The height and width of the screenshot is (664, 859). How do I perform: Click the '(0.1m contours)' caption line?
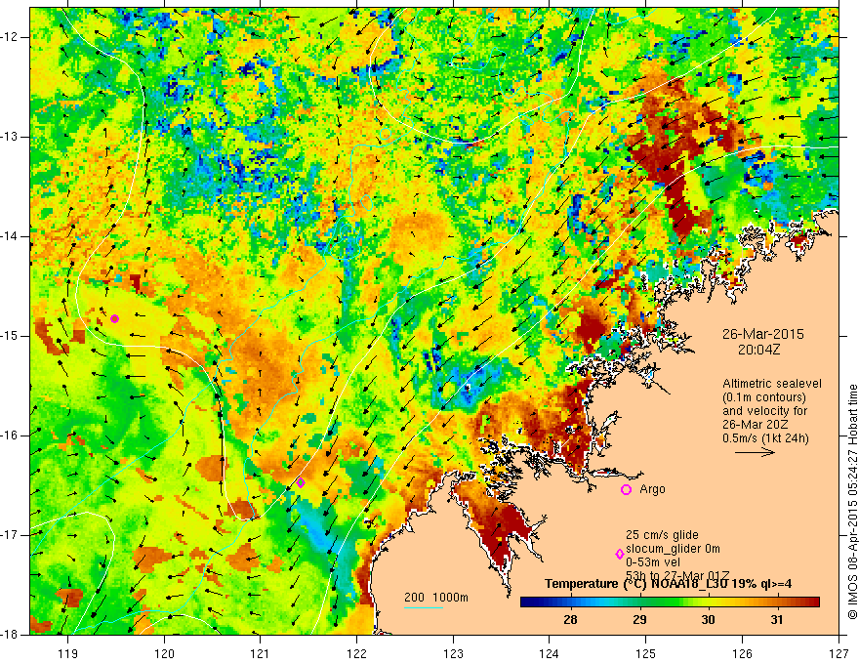click(x=764, y=397)
